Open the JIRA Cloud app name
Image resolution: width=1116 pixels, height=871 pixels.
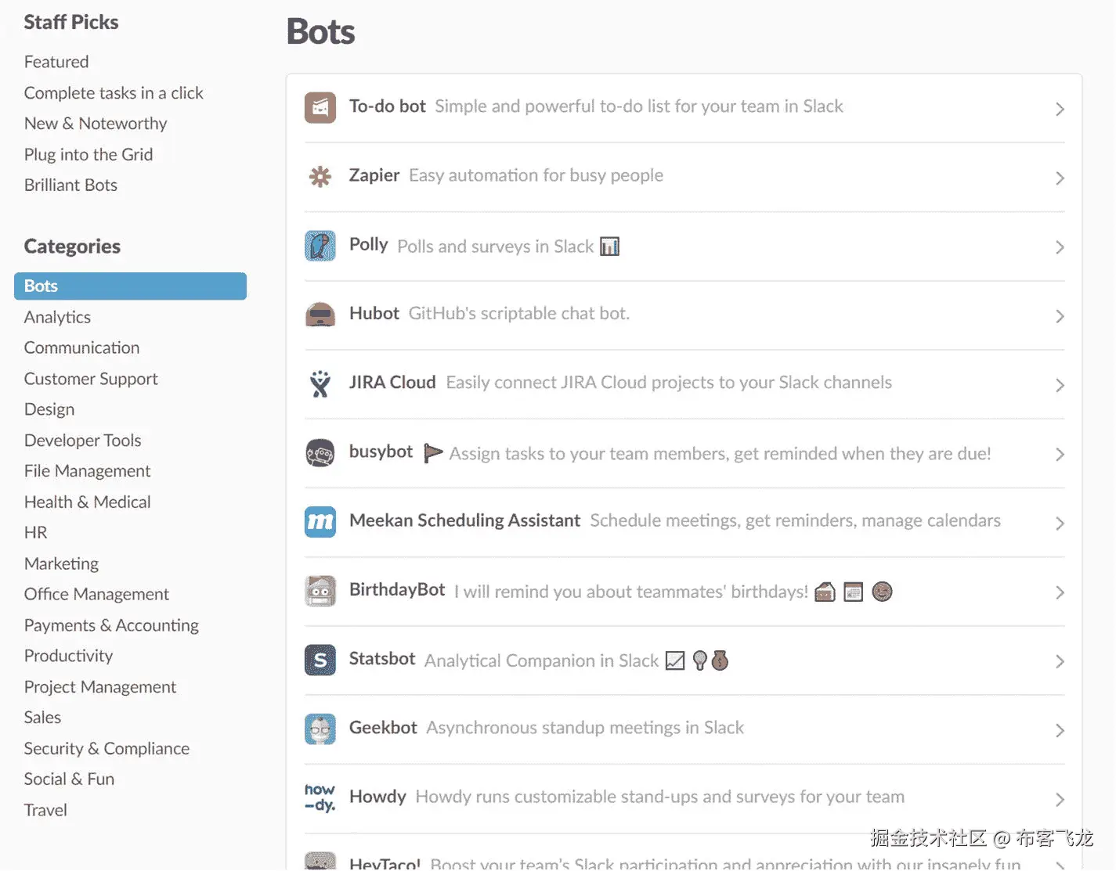(x=392, y=382)
